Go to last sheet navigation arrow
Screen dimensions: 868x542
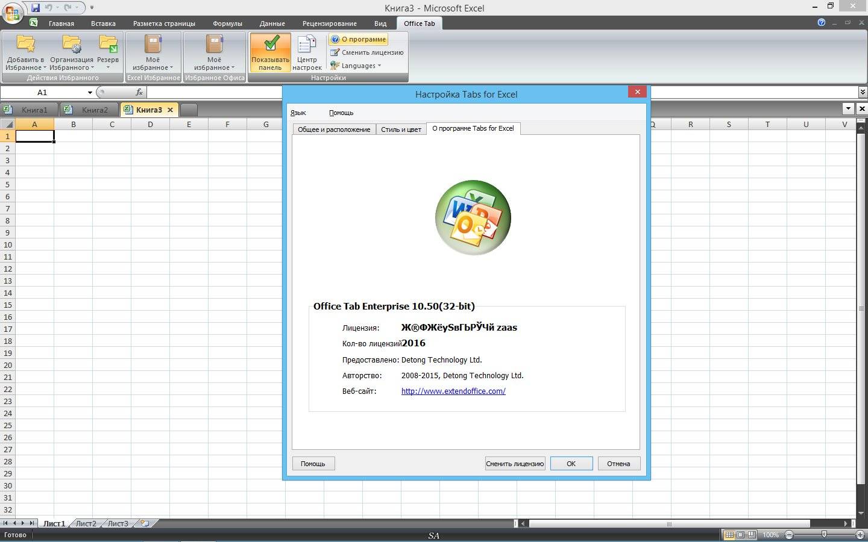coord(31,523)
